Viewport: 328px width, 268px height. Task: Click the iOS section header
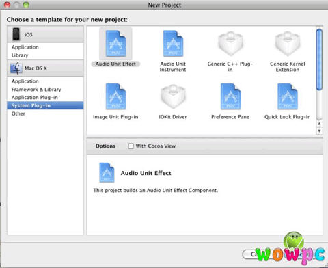(x=45, y=34)
